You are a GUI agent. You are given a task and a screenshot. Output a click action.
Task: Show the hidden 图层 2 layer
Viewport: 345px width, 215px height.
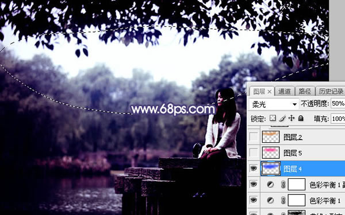coord(254,137)
